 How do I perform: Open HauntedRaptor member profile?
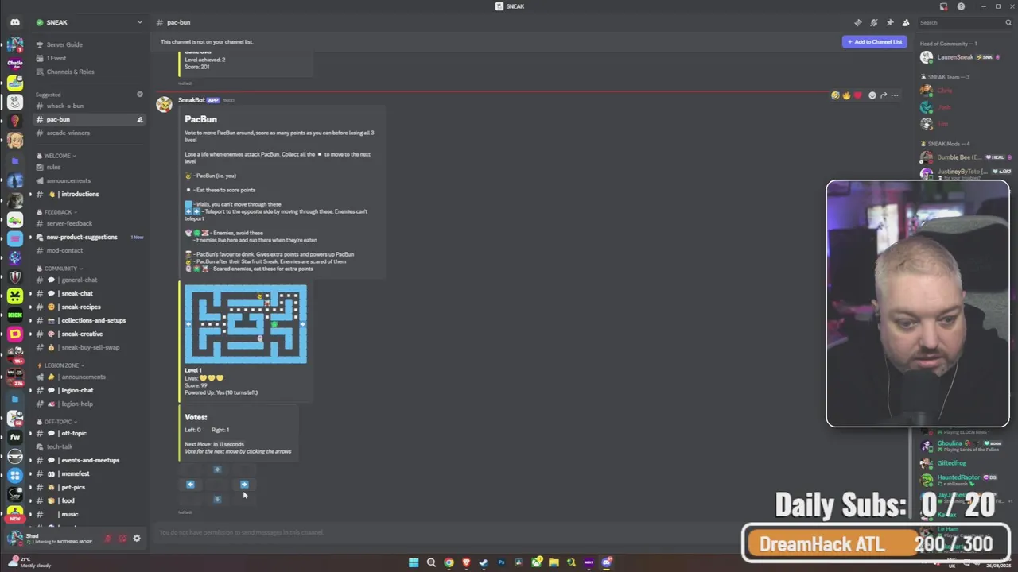(964, 477)
